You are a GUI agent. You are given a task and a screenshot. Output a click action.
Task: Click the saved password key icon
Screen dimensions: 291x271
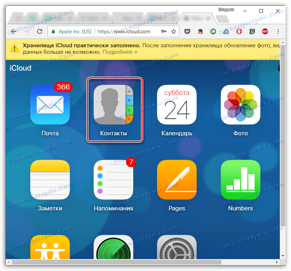tap(164, 31)
